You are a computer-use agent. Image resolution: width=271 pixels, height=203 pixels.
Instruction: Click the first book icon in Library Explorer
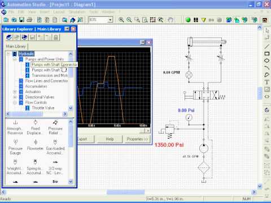(x=9, y=37)
